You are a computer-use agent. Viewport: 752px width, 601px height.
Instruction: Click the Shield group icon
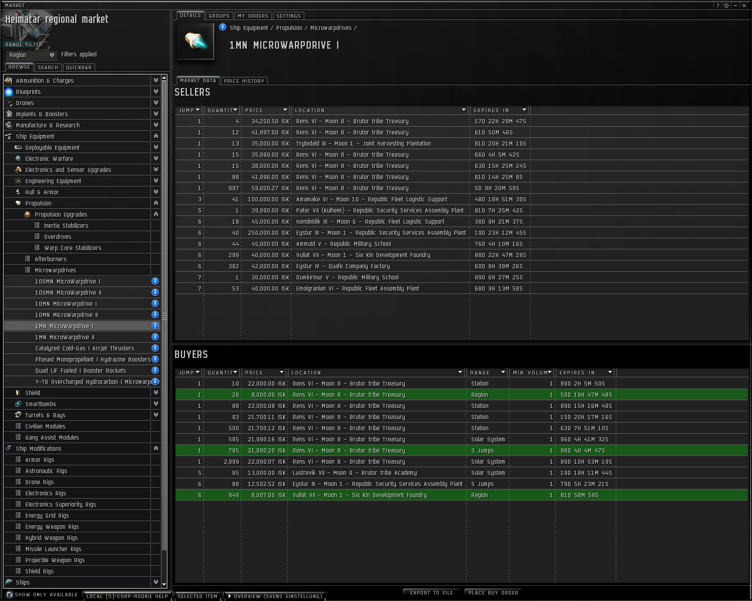click(x=18, y=393)
